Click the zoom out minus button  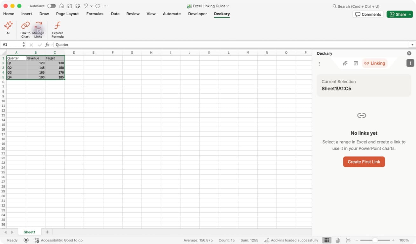(x=357, y=240)
